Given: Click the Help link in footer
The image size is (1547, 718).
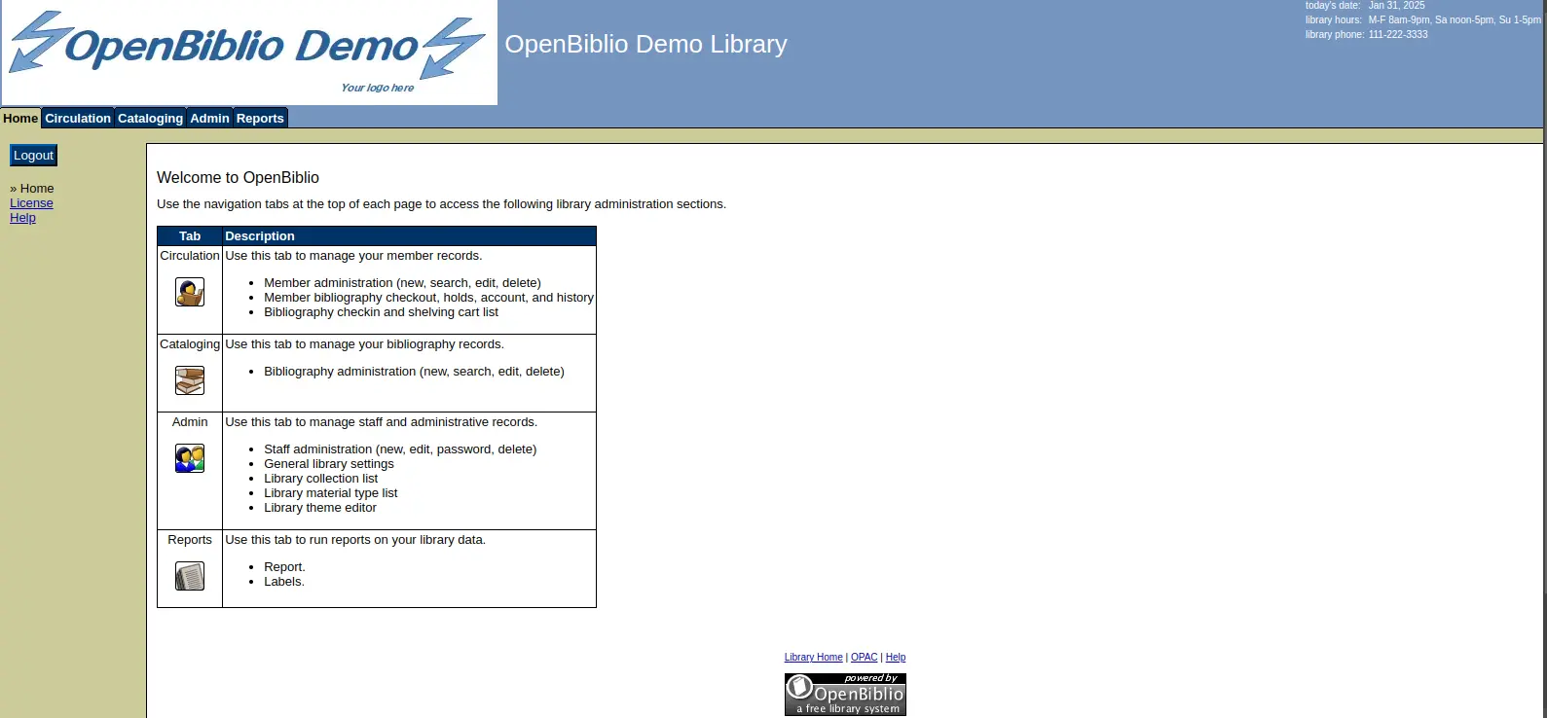Looking at the screenshot, I should 896,658.
